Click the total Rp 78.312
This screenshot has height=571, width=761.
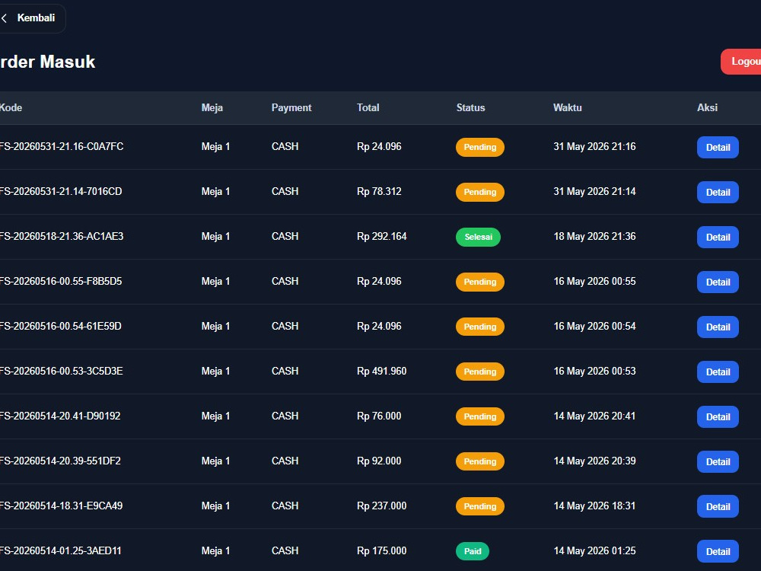tap(379, 191)
